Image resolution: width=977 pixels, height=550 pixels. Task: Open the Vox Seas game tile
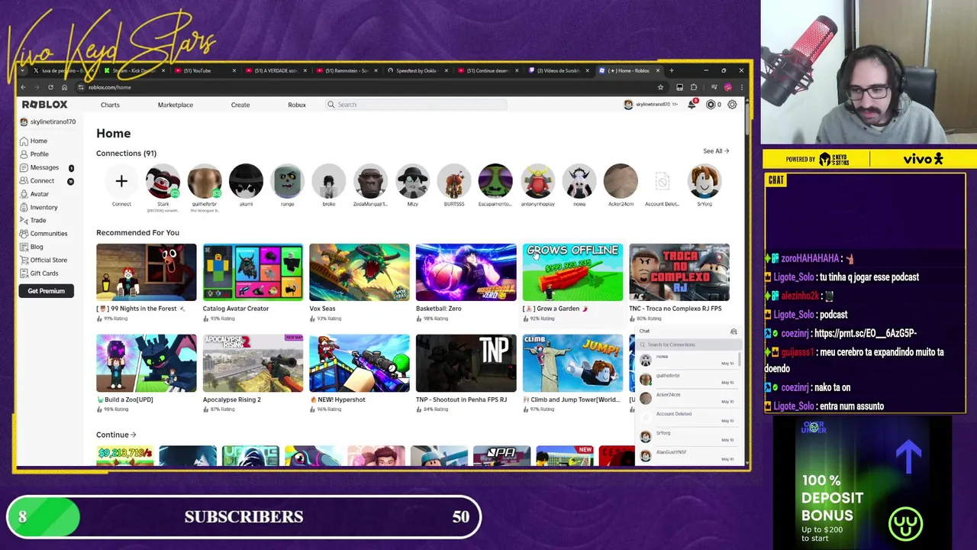tap(359, 282)
